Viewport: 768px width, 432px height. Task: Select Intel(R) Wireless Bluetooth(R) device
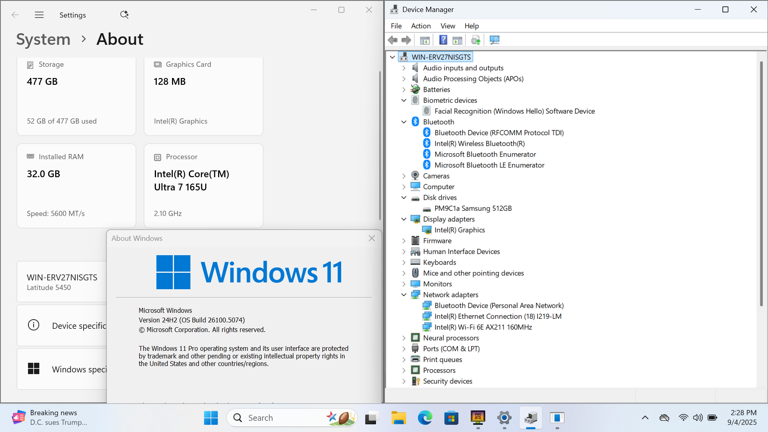point(480,144)
